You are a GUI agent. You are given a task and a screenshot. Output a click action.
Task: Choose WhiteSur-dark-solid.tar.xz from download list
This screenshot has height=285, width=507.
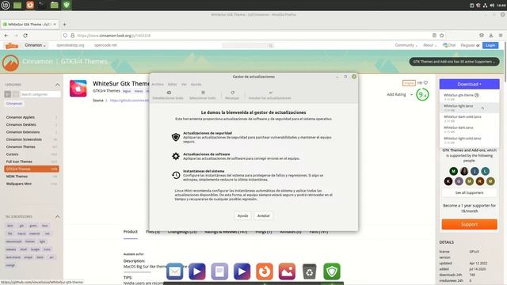469,119
